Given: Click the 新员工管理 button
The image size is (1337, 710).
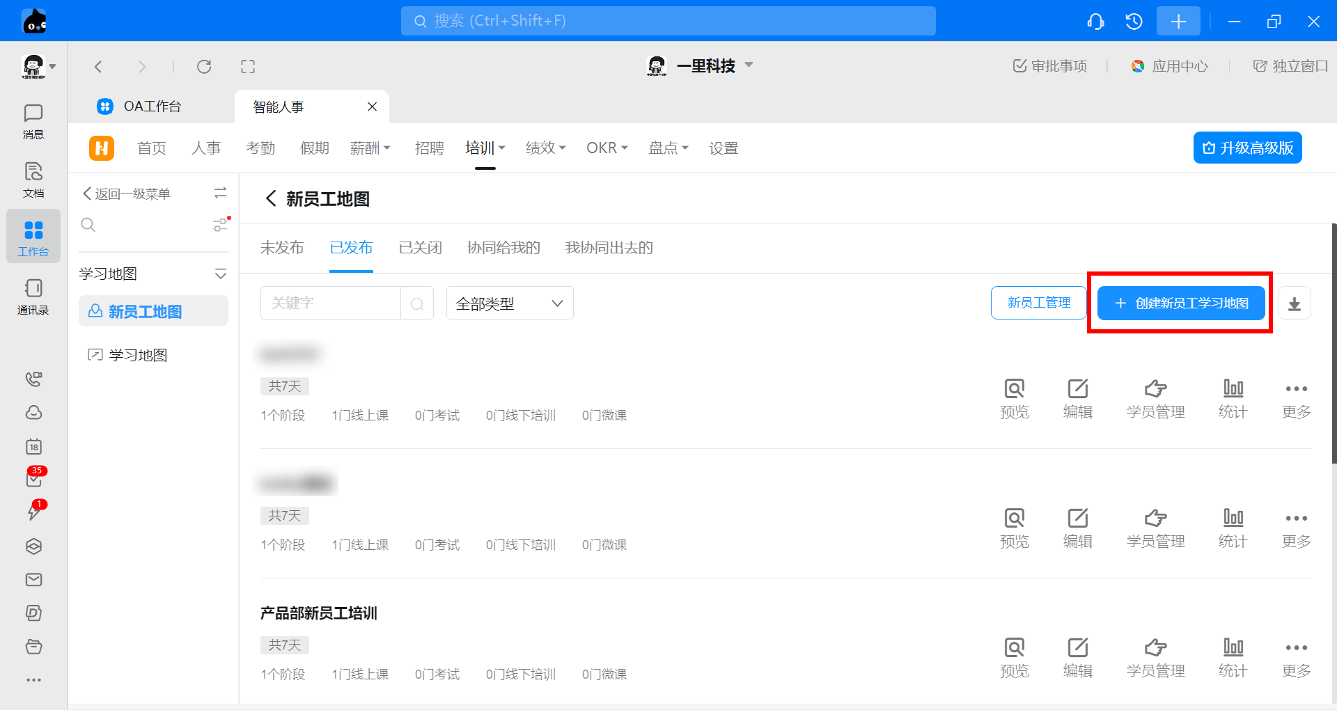Looking at the screenshot, I should click(1038, 303).
